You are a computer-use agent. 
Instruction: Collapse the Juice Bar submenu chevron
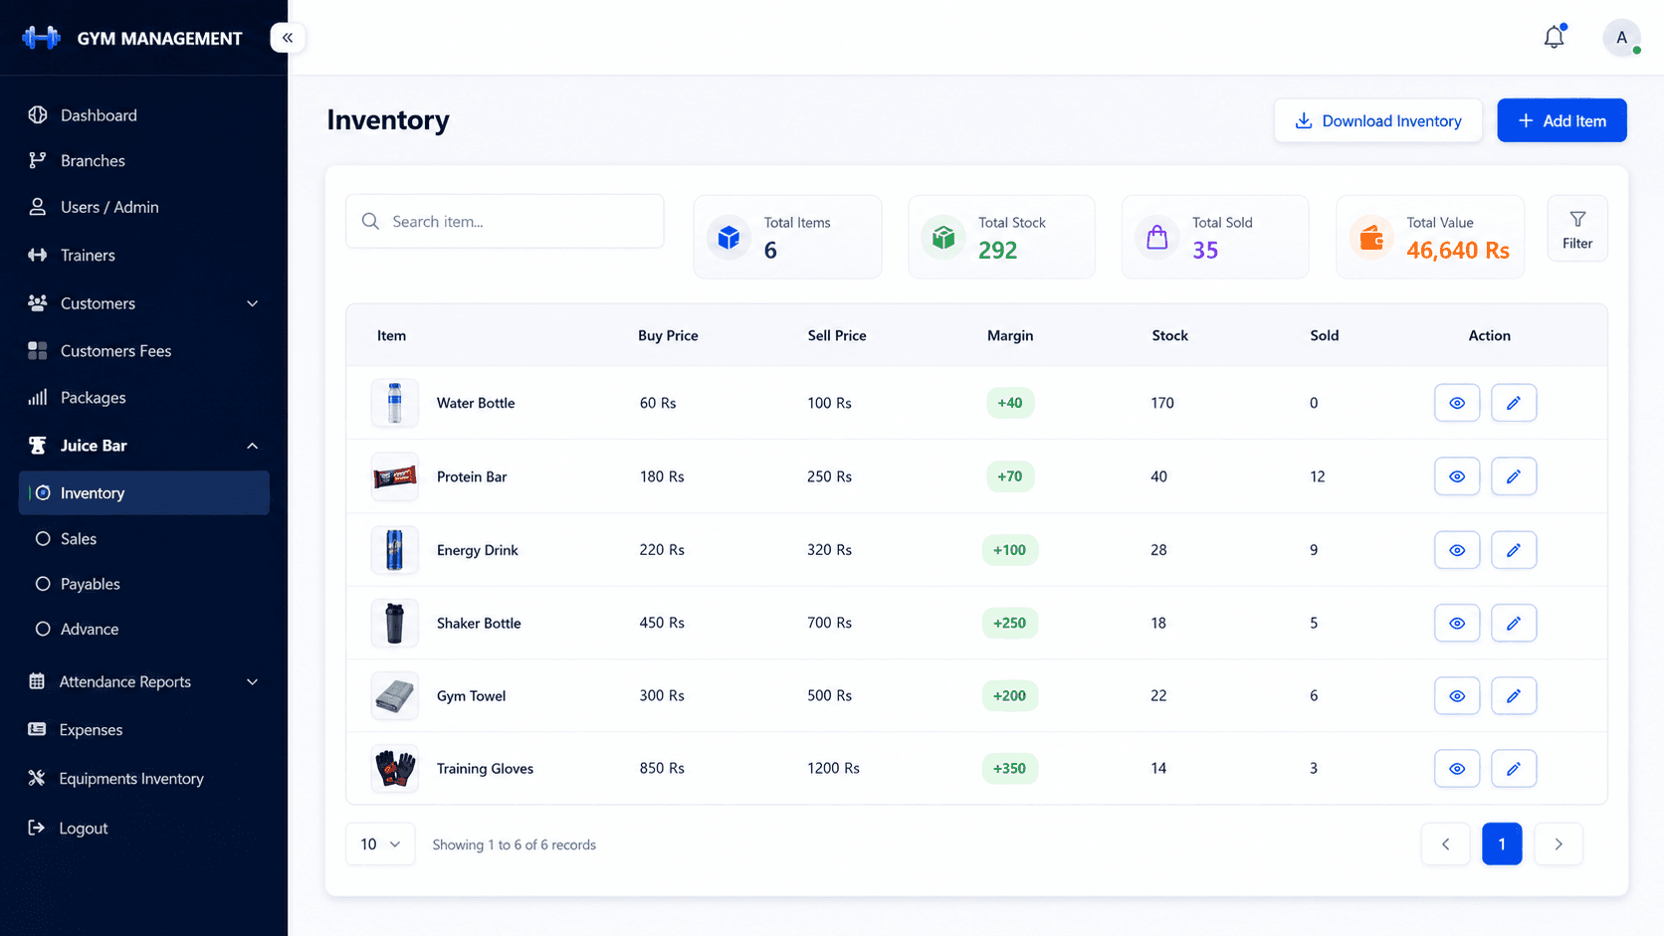(252, 446)
